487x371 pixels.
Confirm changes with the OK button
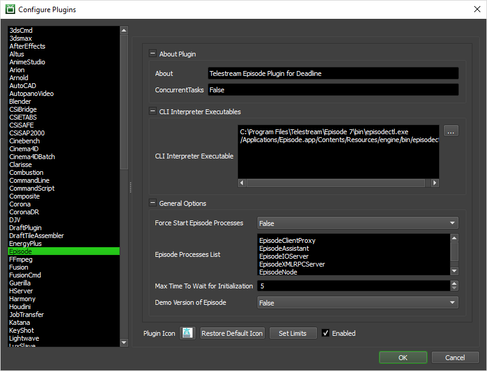[403, 358]
